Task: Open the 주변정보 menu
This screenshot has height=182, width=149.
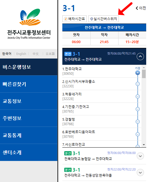Action: click(29, 118)
